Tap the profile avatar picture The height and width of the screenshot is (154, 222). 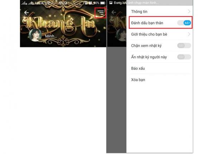[37, 35]
